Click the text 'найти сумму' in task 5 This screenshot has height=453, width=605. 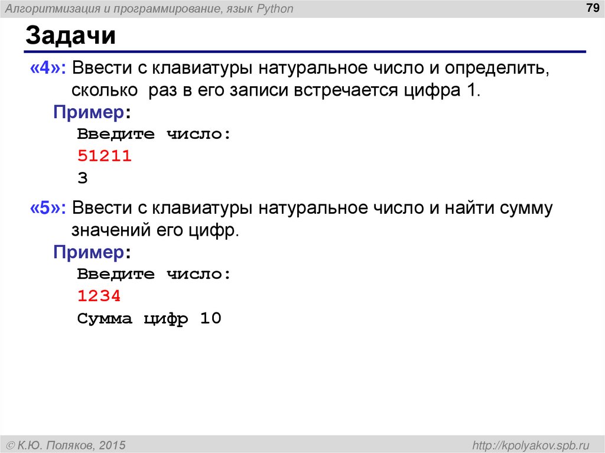click(499, 208)
